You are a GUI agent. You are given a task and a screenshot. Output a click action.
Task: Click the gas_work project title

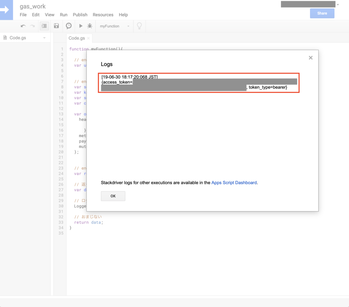pyautogui.click(x=32, y=6)
